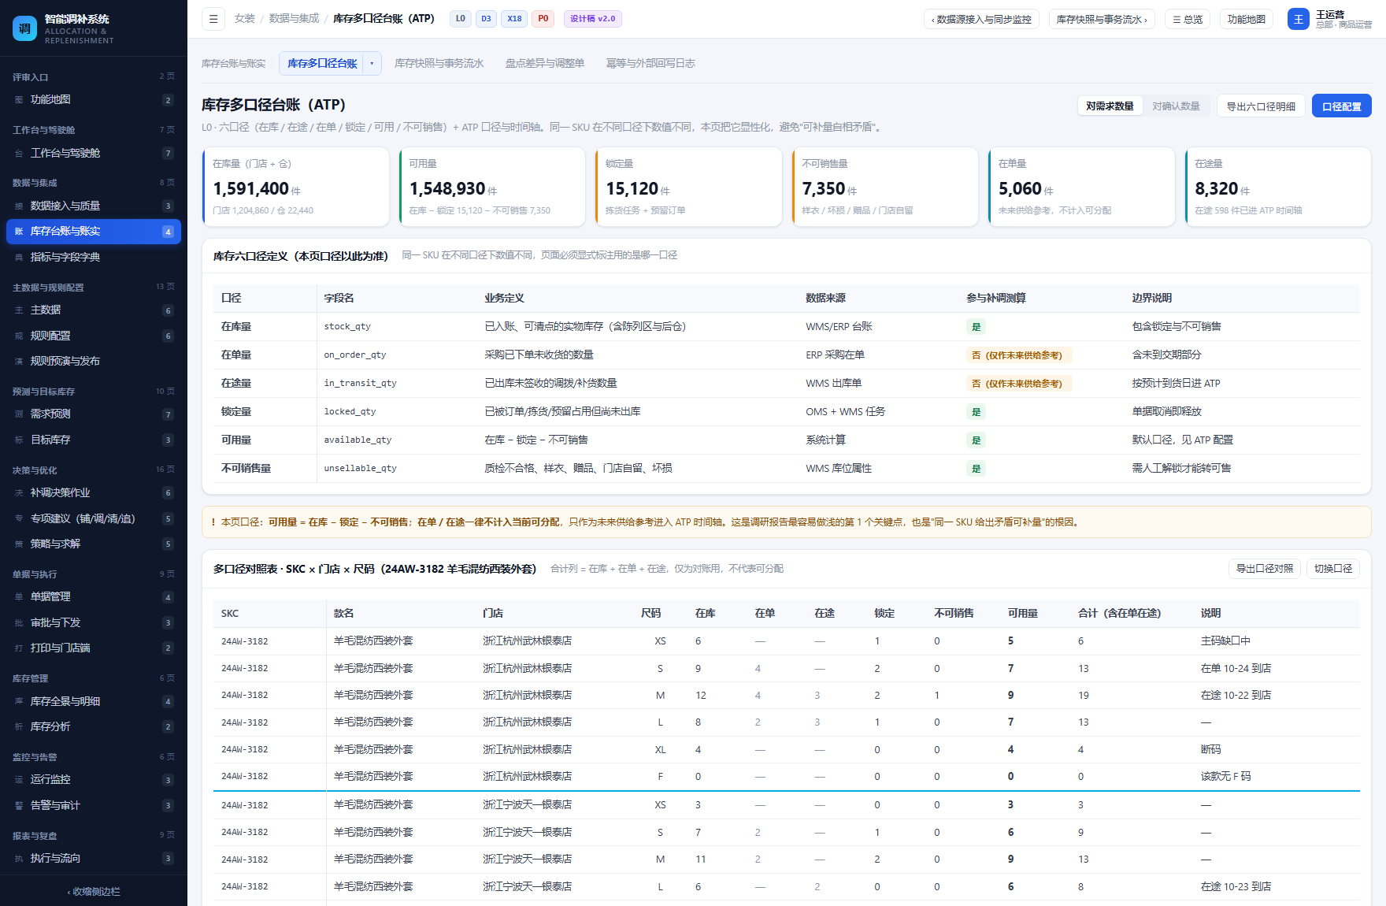Open the 盘点差异与调整单 tab

pos(545,64)
